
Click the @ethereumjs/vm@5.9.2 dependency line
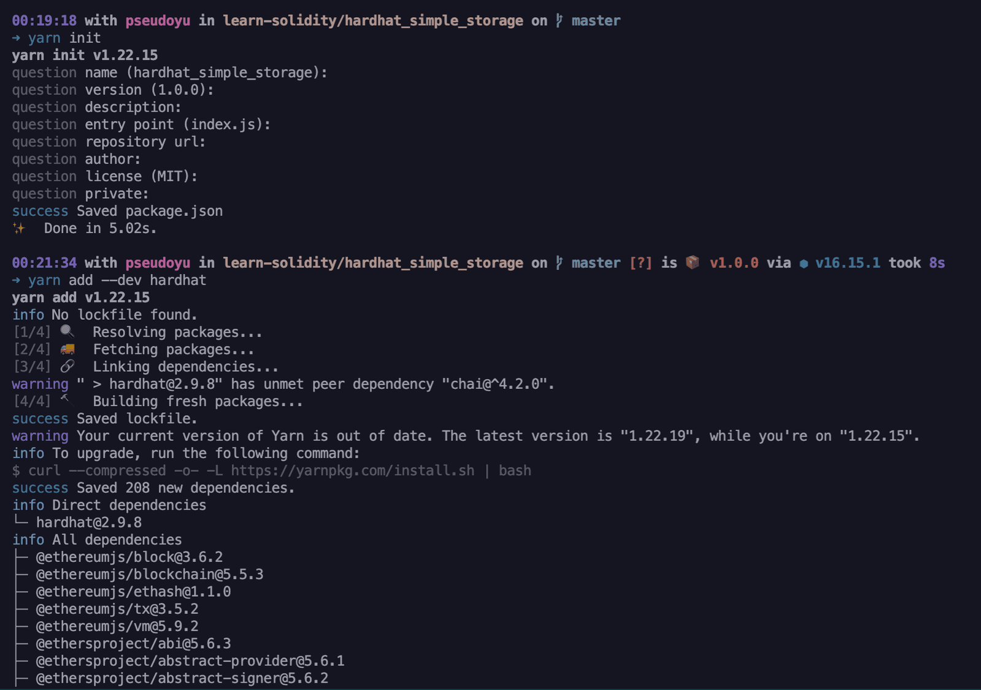pos(117,626)
